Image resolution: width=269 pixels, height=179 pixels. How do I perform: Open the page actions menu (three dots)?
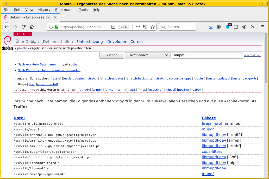click(138, 27)
